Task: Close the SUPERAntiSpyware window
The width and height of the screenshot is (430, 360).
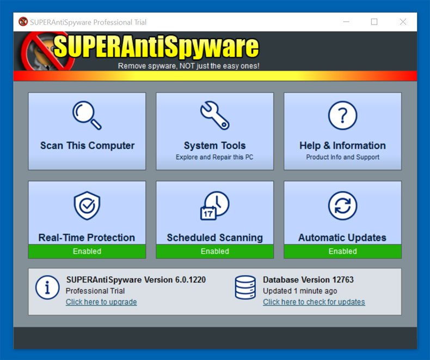Action: coord(403,22)
